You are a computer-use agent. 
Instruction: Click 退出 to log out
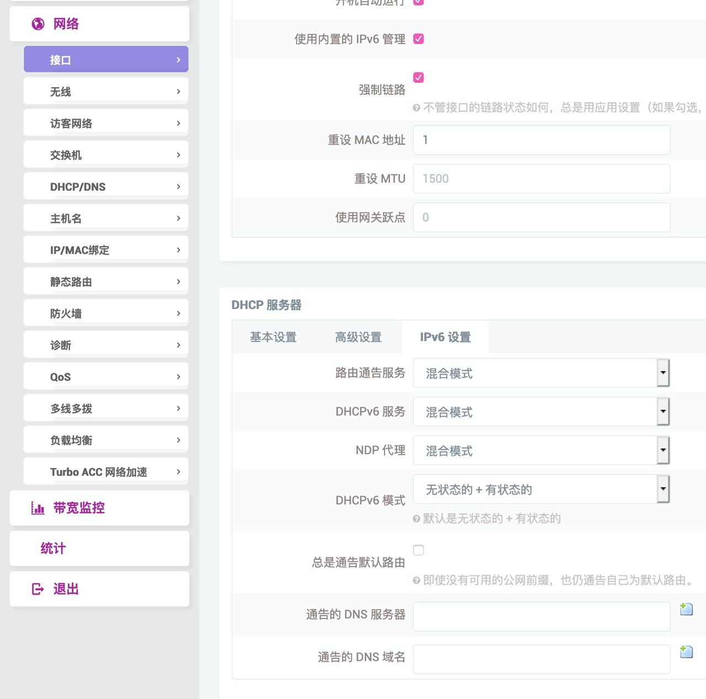click(x=99, y=589)
